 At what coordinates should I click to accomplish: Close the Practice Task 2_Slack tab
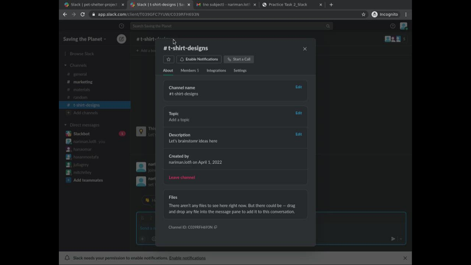(321, 5)
